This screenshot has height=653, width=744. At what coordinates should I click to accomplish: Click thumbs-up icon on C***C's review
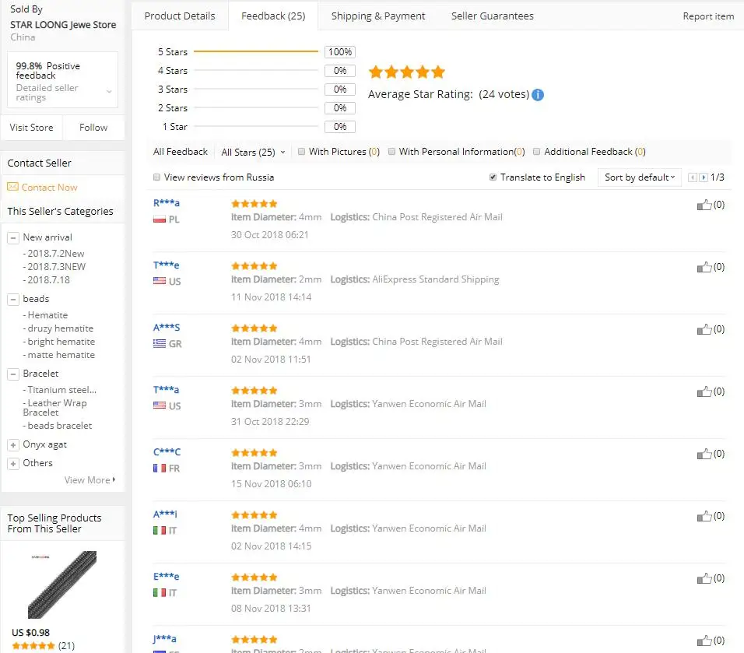click(704, 455)
